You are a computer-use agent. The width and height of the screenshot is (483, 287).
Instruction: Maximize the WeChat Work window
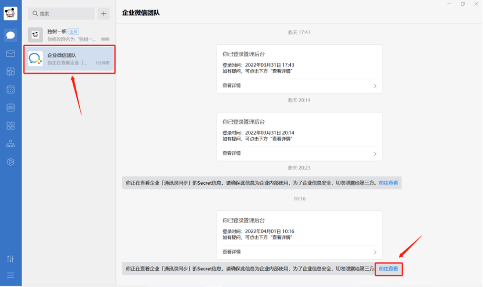pos(463,3)
